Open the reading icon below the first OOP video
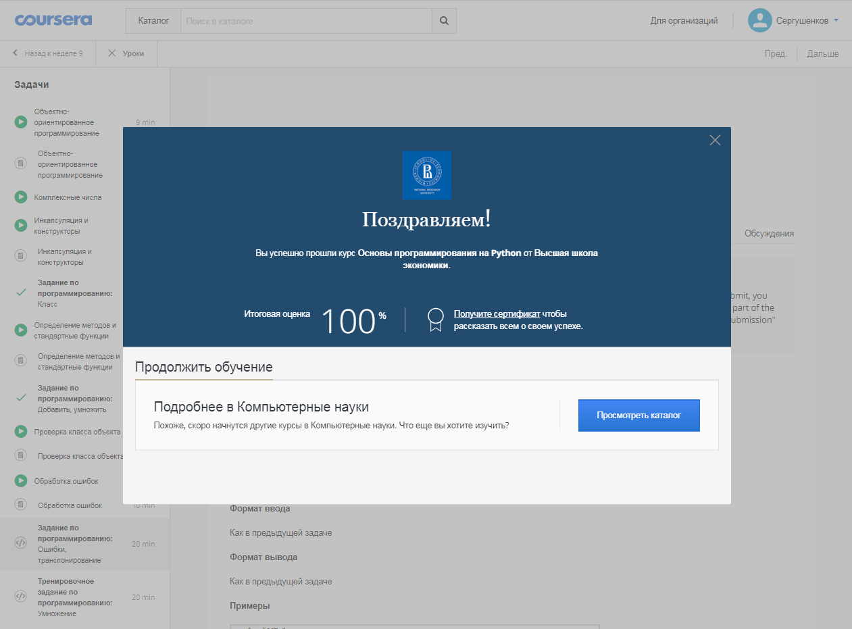Viewport: 852px width, 629px height. coord(21,163)
